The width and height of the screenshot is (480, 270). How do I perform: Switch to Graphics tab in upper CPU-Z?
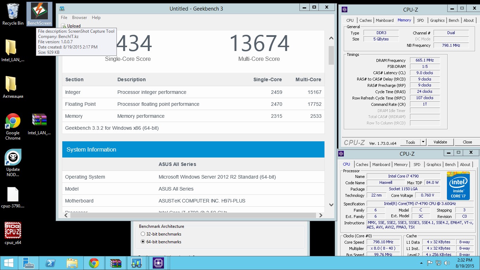[437, 20]
